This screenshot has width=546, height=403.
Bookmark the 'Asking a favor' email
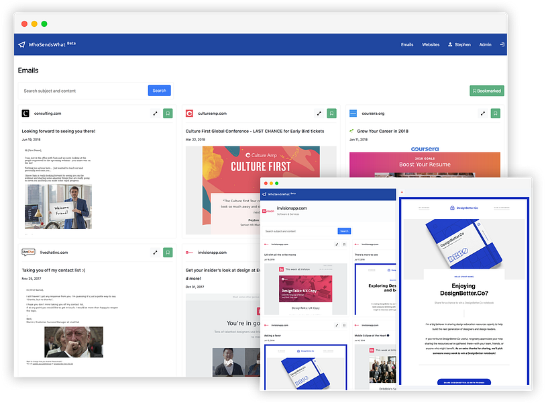tap(344, 325)
